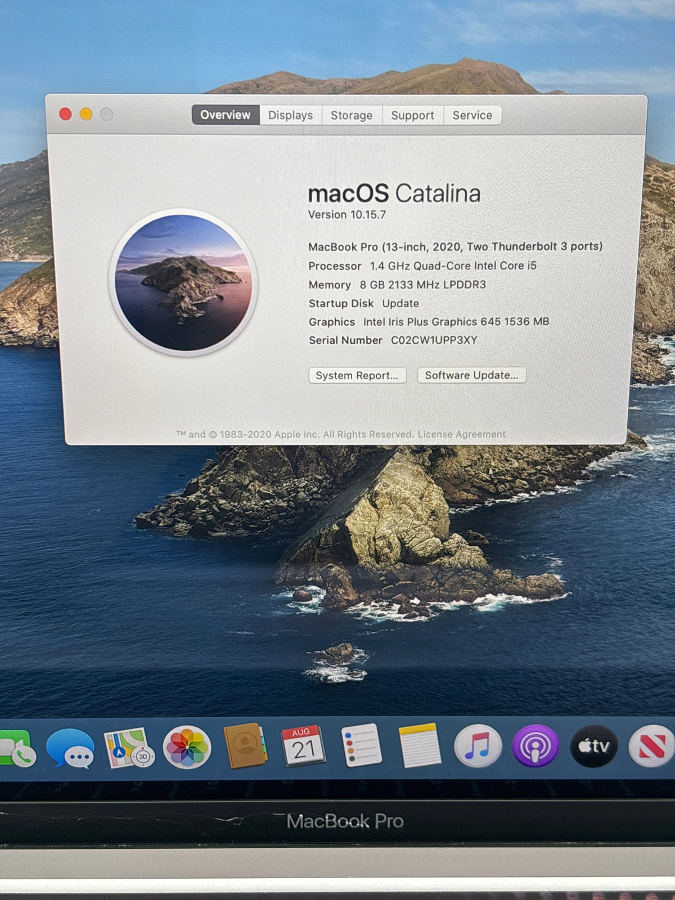Launch the Apple TV app
This screenshot has width=675, height=900.
coord(594,746)
